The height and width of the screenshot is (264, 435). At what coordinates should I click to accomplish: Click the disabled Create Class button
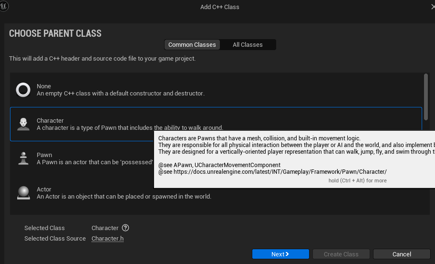coord(341,254)
